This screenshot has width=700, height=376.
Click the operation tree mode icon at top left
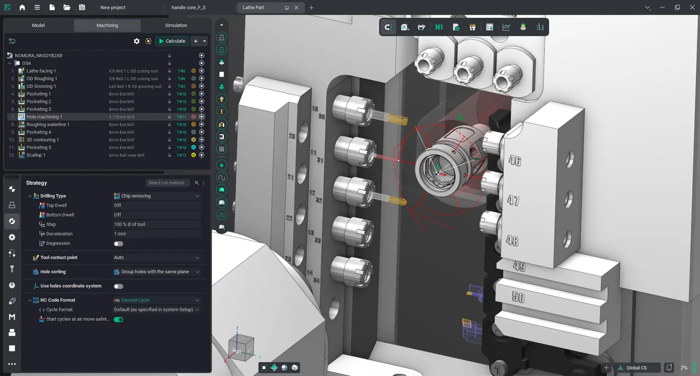[12, 41]
